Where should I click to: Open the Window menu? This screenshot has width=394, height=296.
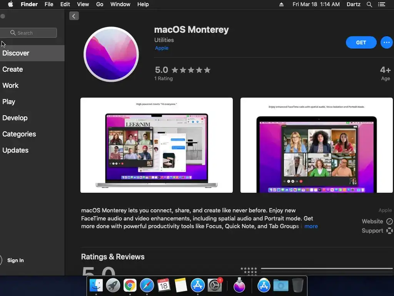120,4
